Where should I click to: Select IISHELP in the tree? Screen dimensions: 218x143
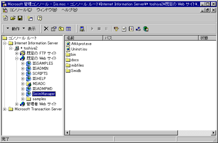(39, 79)
